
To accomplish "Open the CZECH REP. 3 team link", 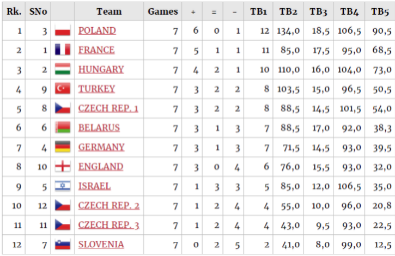I will point(108,225).
